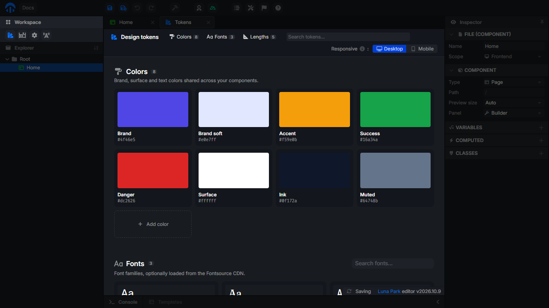Switch responsive mode to Mobile

pos(422,49)
